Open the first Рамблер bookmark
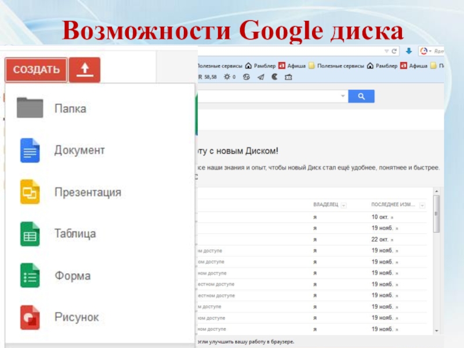The width and height of the screenshot is (464, 348). (262, 66)
